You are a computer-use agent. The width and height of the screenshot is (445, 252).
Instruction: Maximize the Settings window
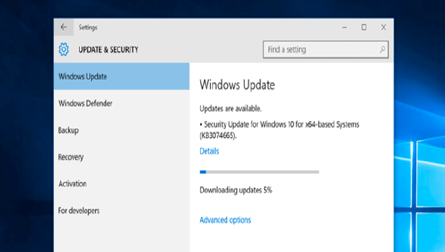pyautogui.click(x=364, y=27)
